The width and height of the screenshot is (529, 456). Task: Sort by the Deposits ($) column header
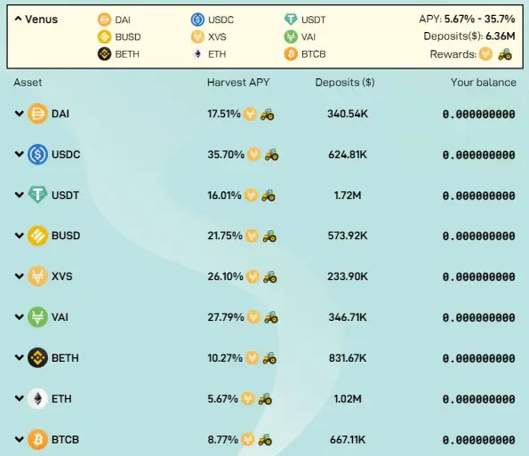click(345, 83)
